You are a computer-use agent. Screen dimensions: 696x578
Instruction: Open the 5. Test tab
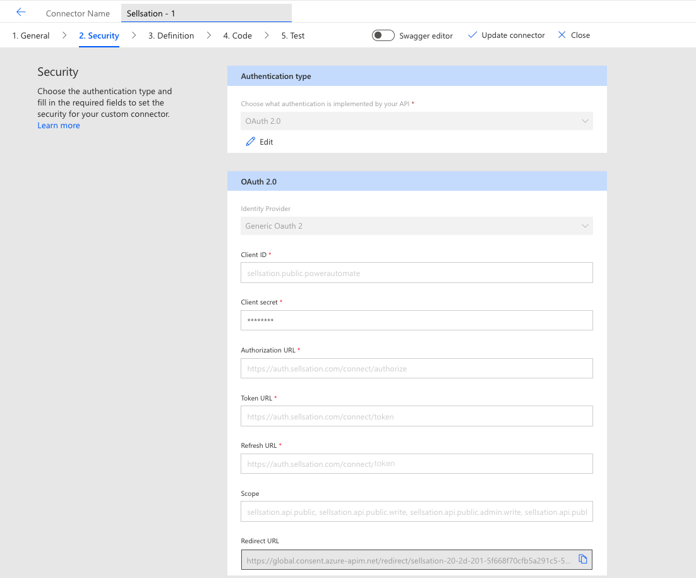(293, 35)
